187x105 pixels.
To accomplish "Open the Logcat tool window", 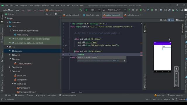I will 40,95.
